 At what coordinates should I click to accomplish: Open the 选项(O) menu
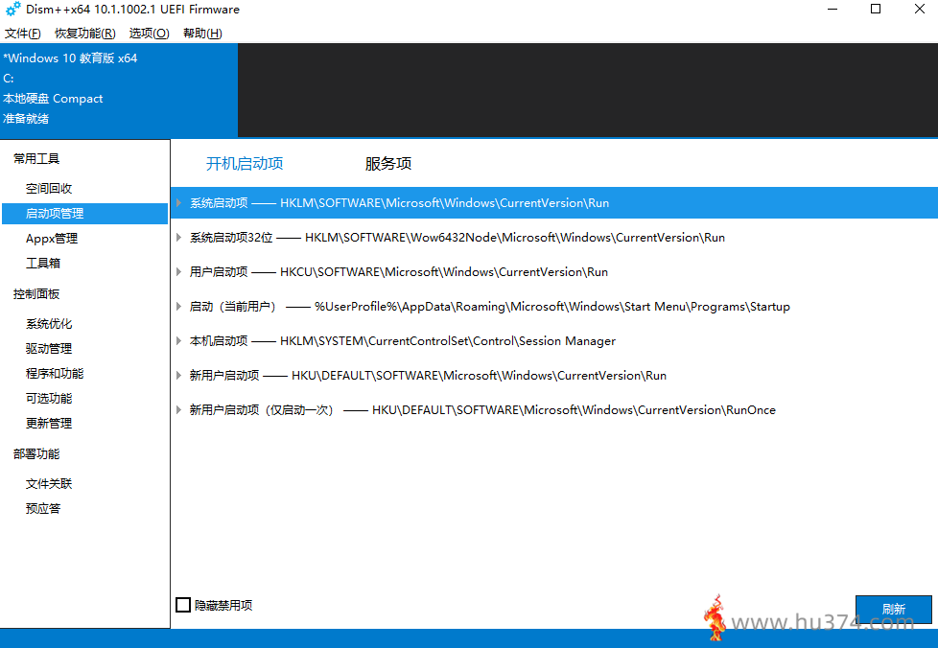point(149,34)
